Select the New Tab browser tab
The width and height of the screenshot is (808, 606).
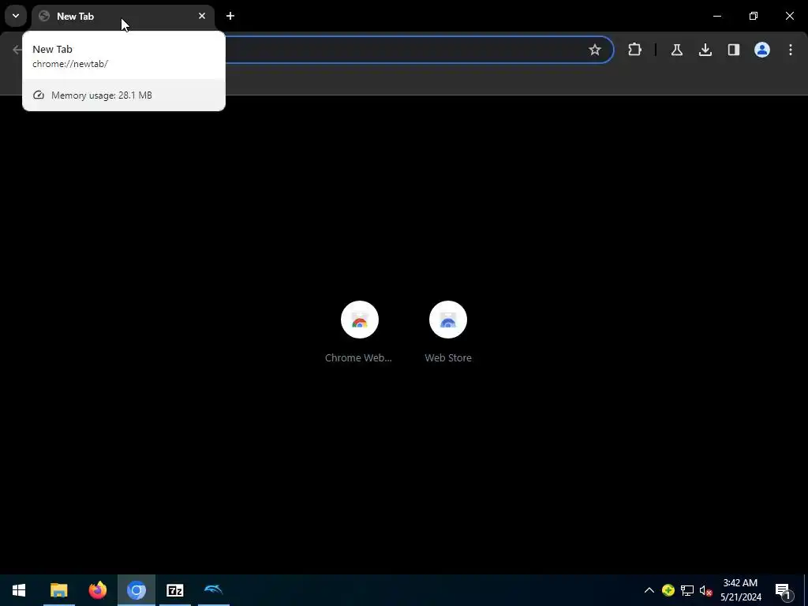pos(122,17)
